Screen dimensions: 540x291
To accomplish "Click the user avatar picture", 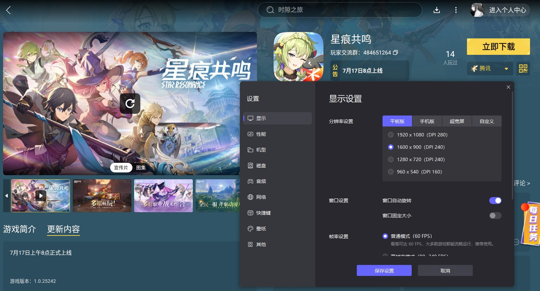I will point(478,10).
